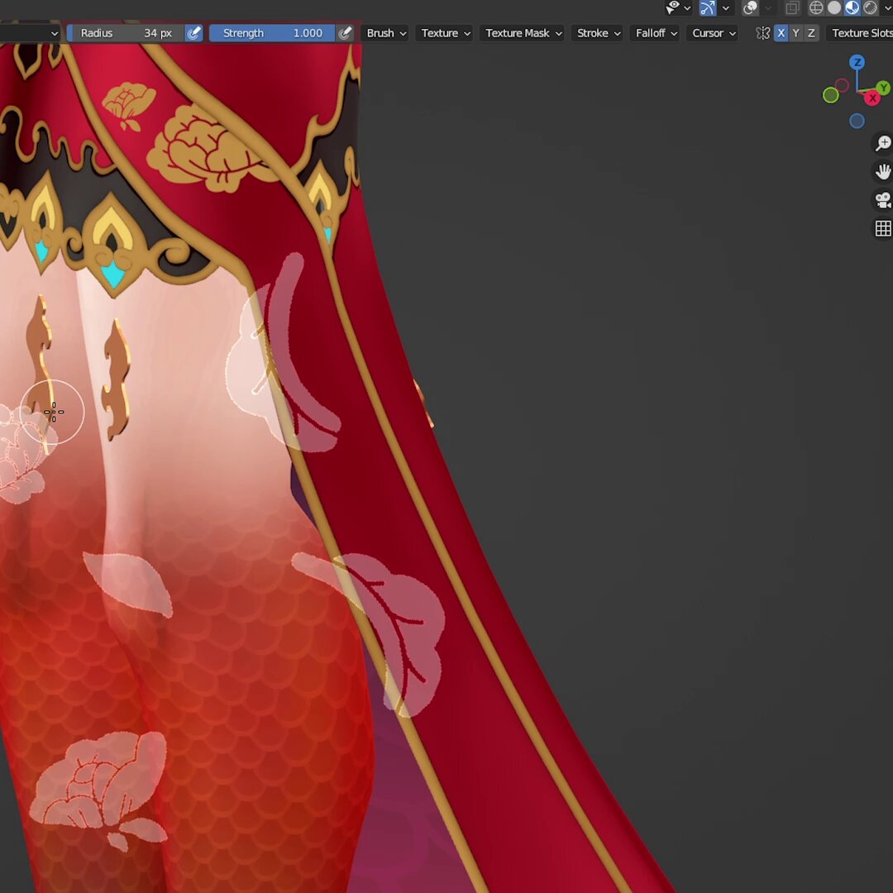Click the negative Z axis gizmo circle

coord(857,121)
